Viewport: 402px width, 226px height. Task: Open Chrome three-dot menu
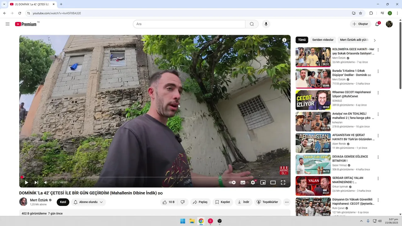pyautogui.click(x=398, y=13)
